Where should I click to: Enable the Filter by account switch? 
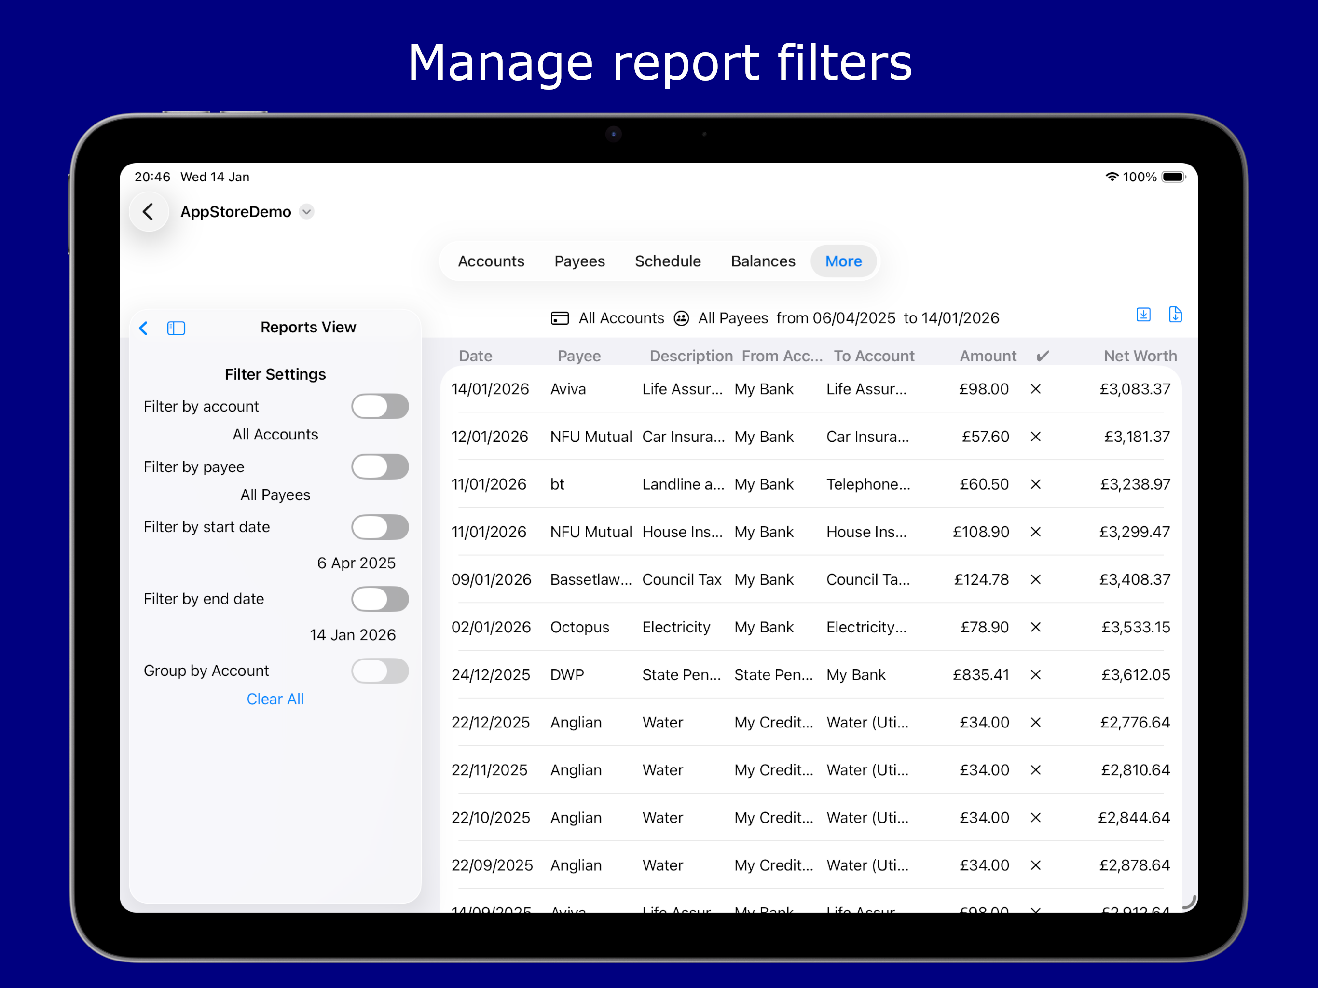tap(380, 406)
